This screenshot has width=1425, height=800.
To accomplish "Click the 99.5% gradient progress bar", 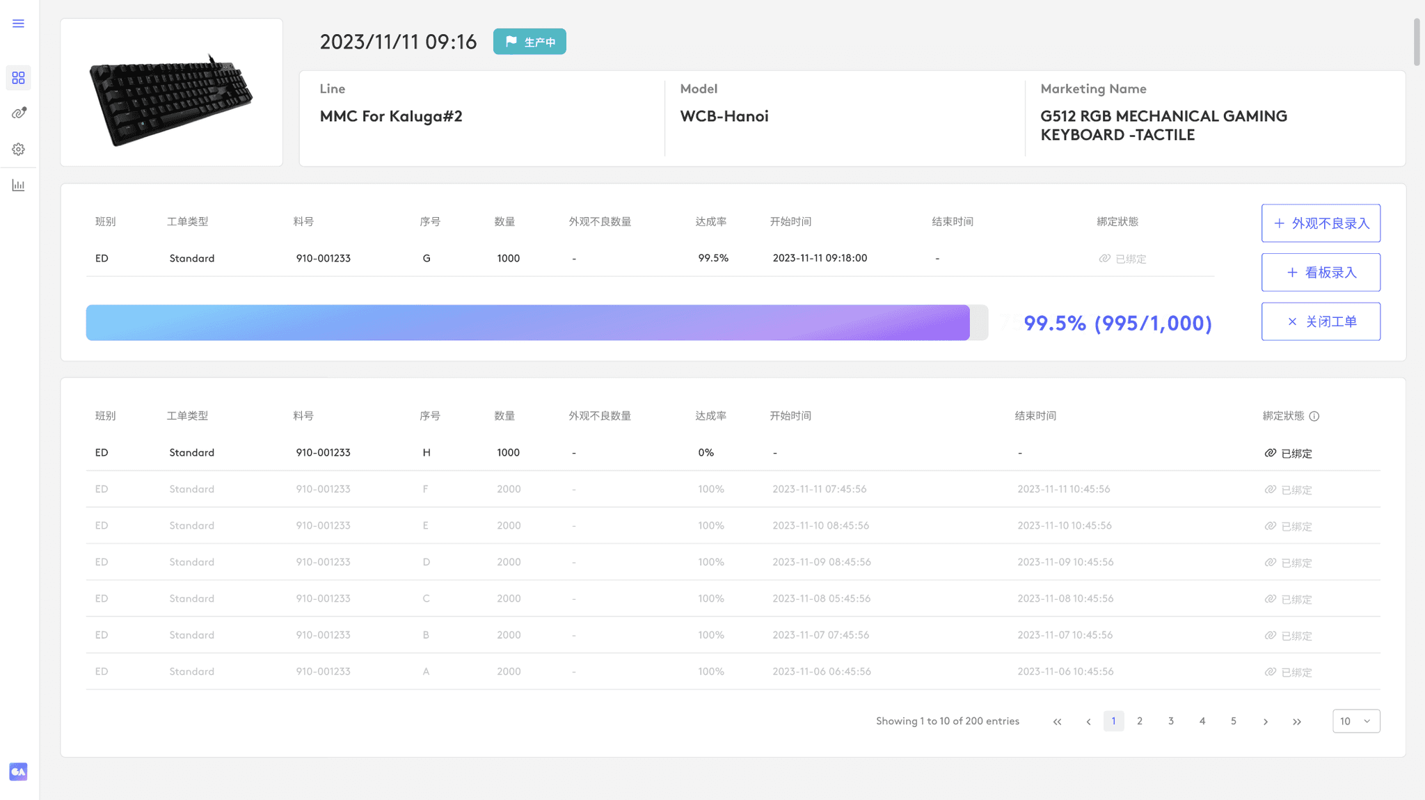I will [x=527, y=323].
